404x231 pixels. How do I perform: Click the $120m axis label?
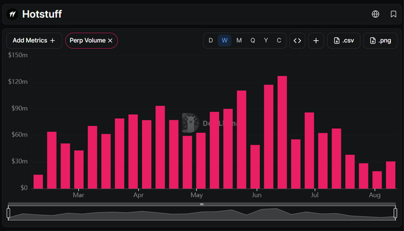[x=18, y=81]
